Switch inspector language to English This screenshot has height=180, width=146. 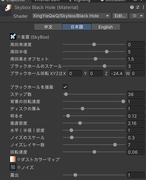pos(106,27)
